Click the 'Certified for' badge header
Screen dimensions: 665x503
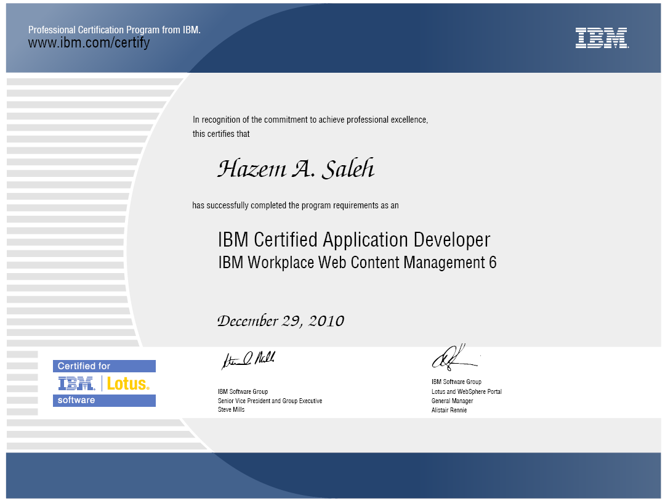(103, 366)
